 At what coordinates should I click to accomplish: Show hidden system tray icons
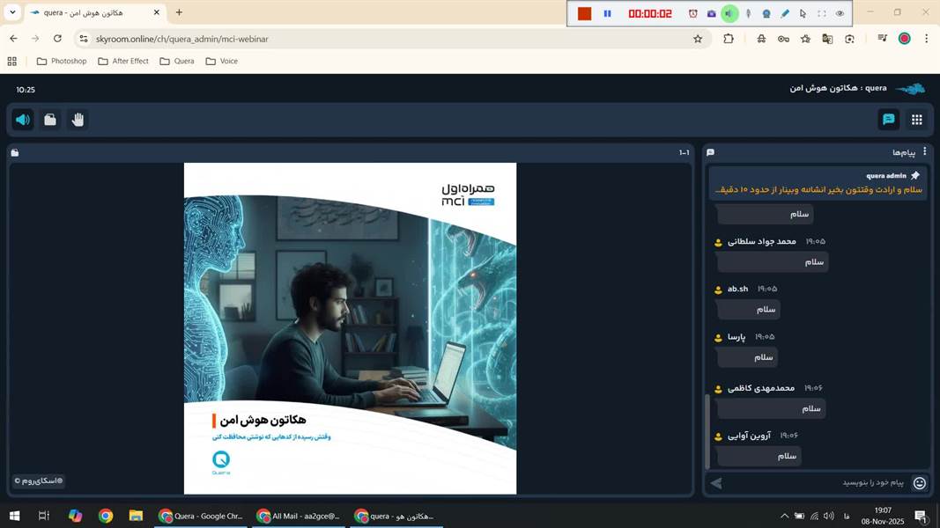click(x=784, y=516)
